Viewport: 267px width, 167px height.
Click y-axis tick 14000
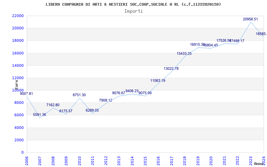click(x=18, y=65)
